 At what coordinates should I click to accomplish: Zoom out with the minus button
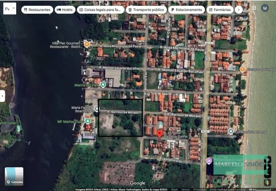click(x=268, y=174)
